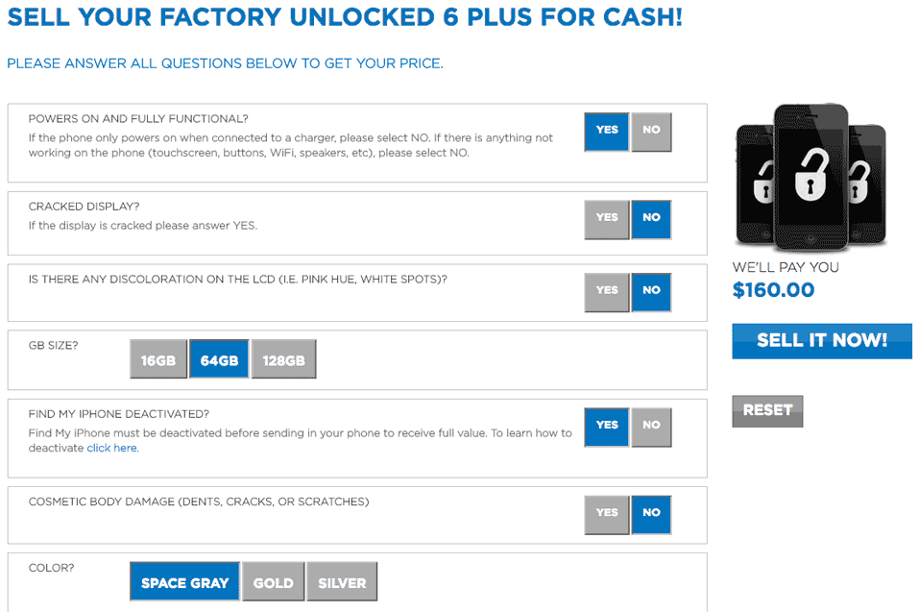Choose Silver color
The image size is (919, 612).
pyautogui.click(x=342, y=581)
